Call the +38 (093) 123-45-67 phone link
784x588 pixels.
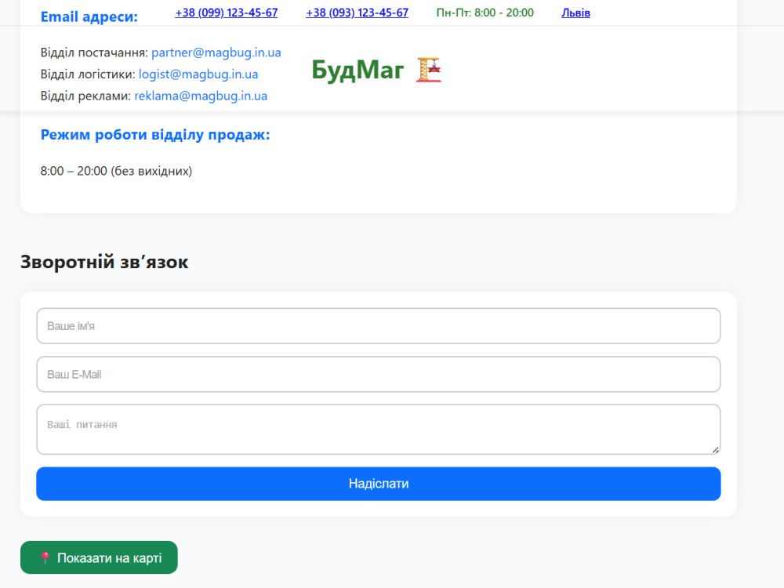(357, 13)
